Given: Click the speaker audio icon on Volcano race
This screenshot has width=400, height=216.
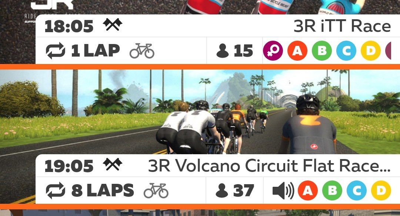Looking at the screenshot, I should 283,190.
